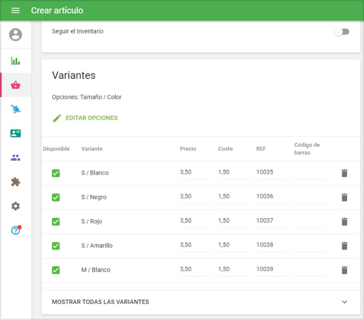Open the help question mark icon
The height and width of the screenshot is (320, 364).
[x=15, y=230]
